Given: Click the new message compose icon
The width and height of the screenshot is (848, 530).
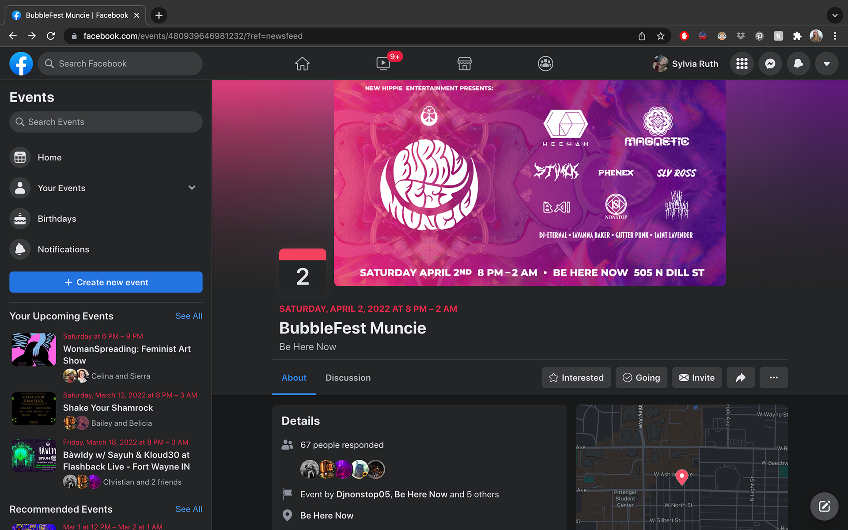Looking at the screenshot, I should point(824,506).
